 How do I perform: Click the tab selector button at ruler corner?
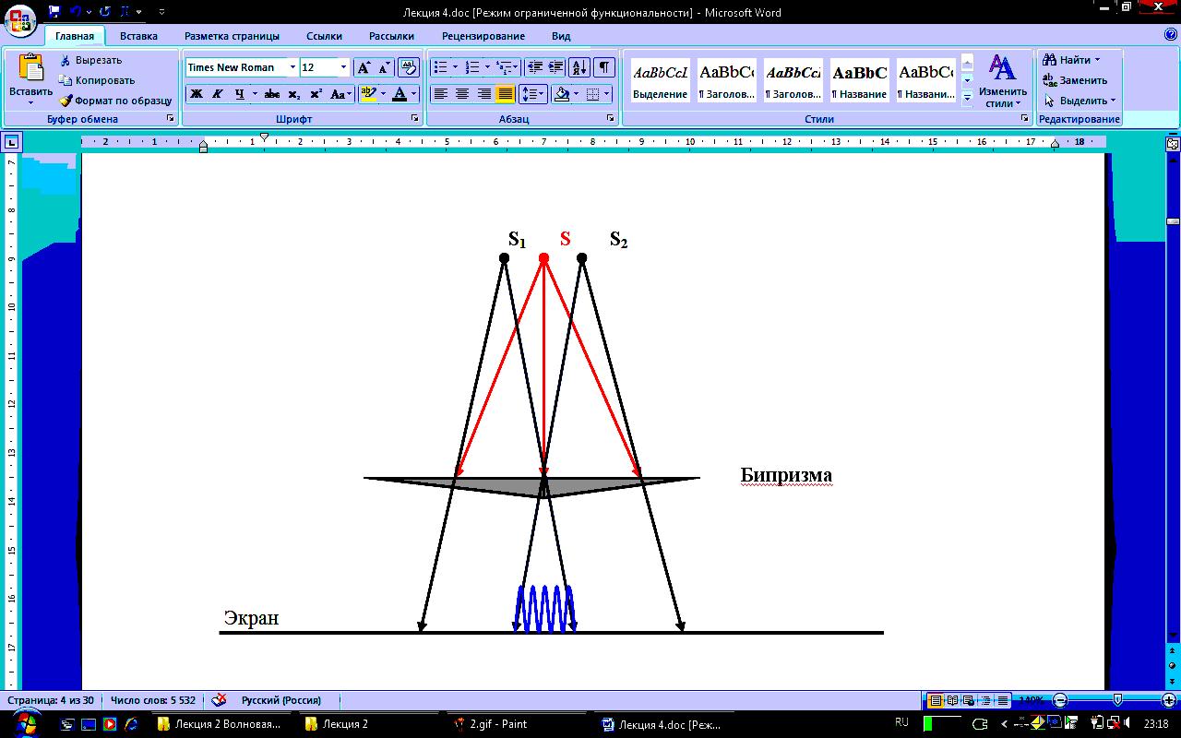(12, 142)
